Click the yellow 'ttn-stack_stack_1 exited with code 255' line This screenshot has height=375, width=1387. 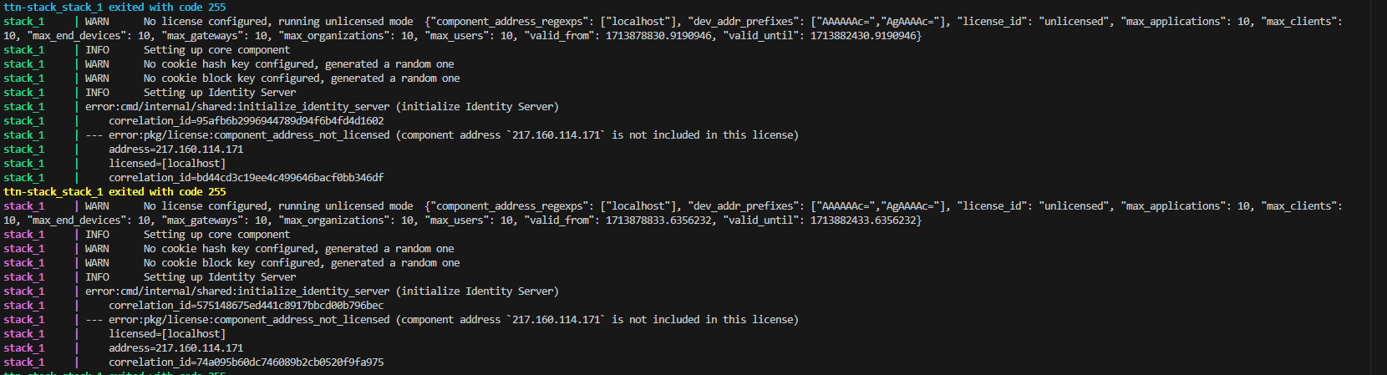pos(114,192)
